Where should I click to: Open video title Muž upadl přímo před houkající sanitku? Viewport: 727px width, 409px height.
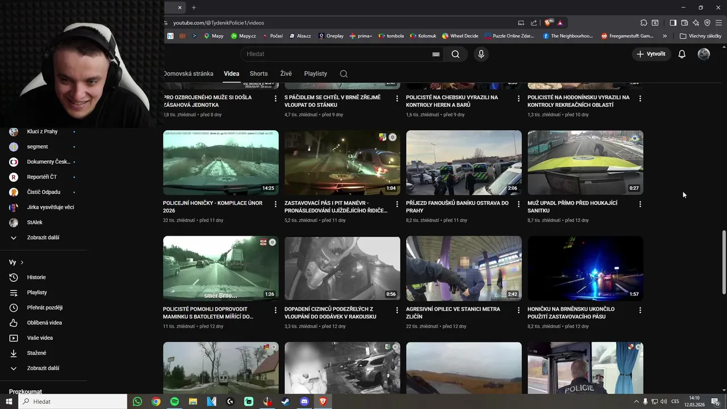click(x=573, y=207)
